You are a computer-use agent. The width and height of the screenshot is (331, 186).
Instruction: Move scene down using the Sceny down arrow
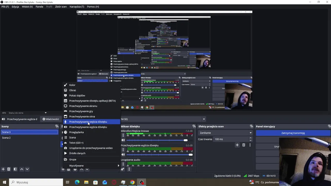click(x=27, y=169)
